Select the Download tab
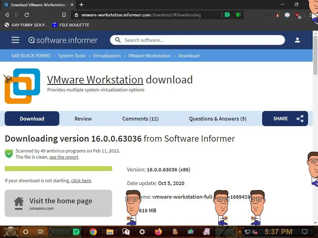Screen dimensions: 318x238 coord(32,119)
